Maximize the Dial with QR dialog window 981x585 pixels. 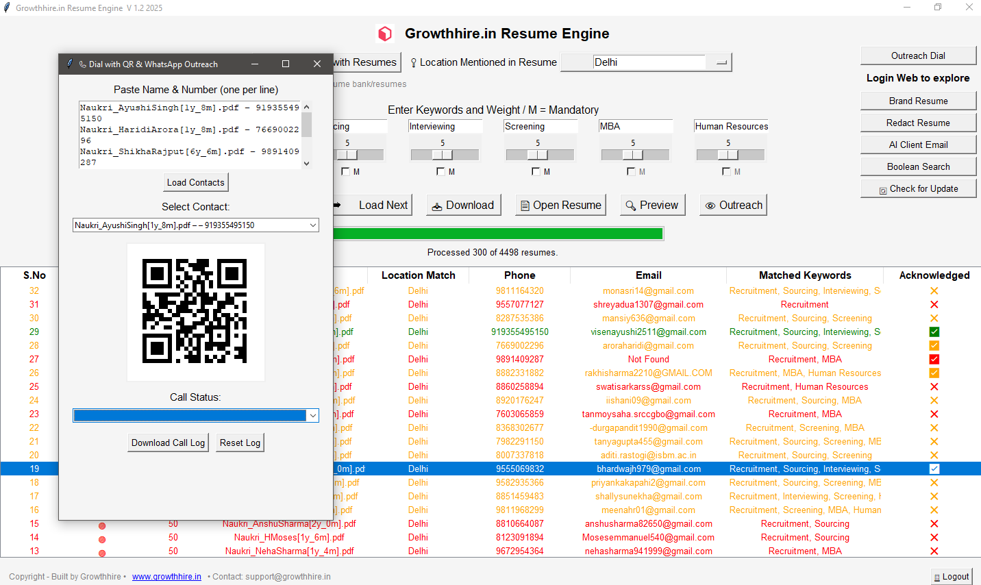pyautogui.click(x=286, y=64)
